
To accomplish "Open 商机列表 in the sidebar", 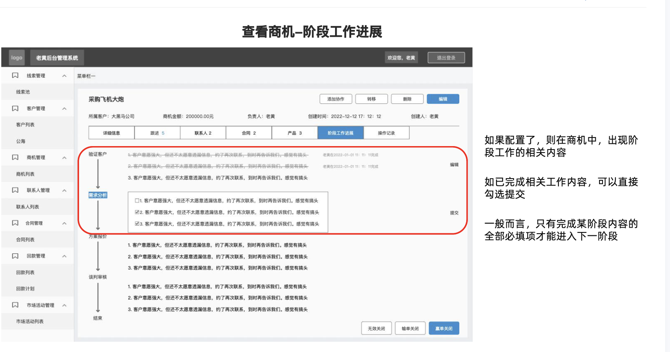I will [x=25, y=174].
